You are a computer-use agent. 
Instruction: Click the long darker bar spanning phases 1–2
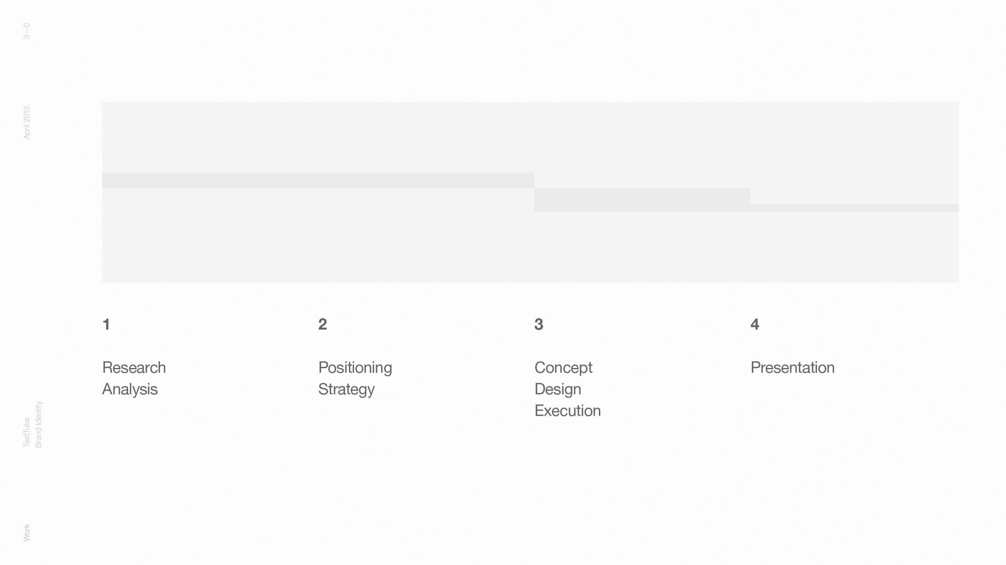tap(318, 180)
